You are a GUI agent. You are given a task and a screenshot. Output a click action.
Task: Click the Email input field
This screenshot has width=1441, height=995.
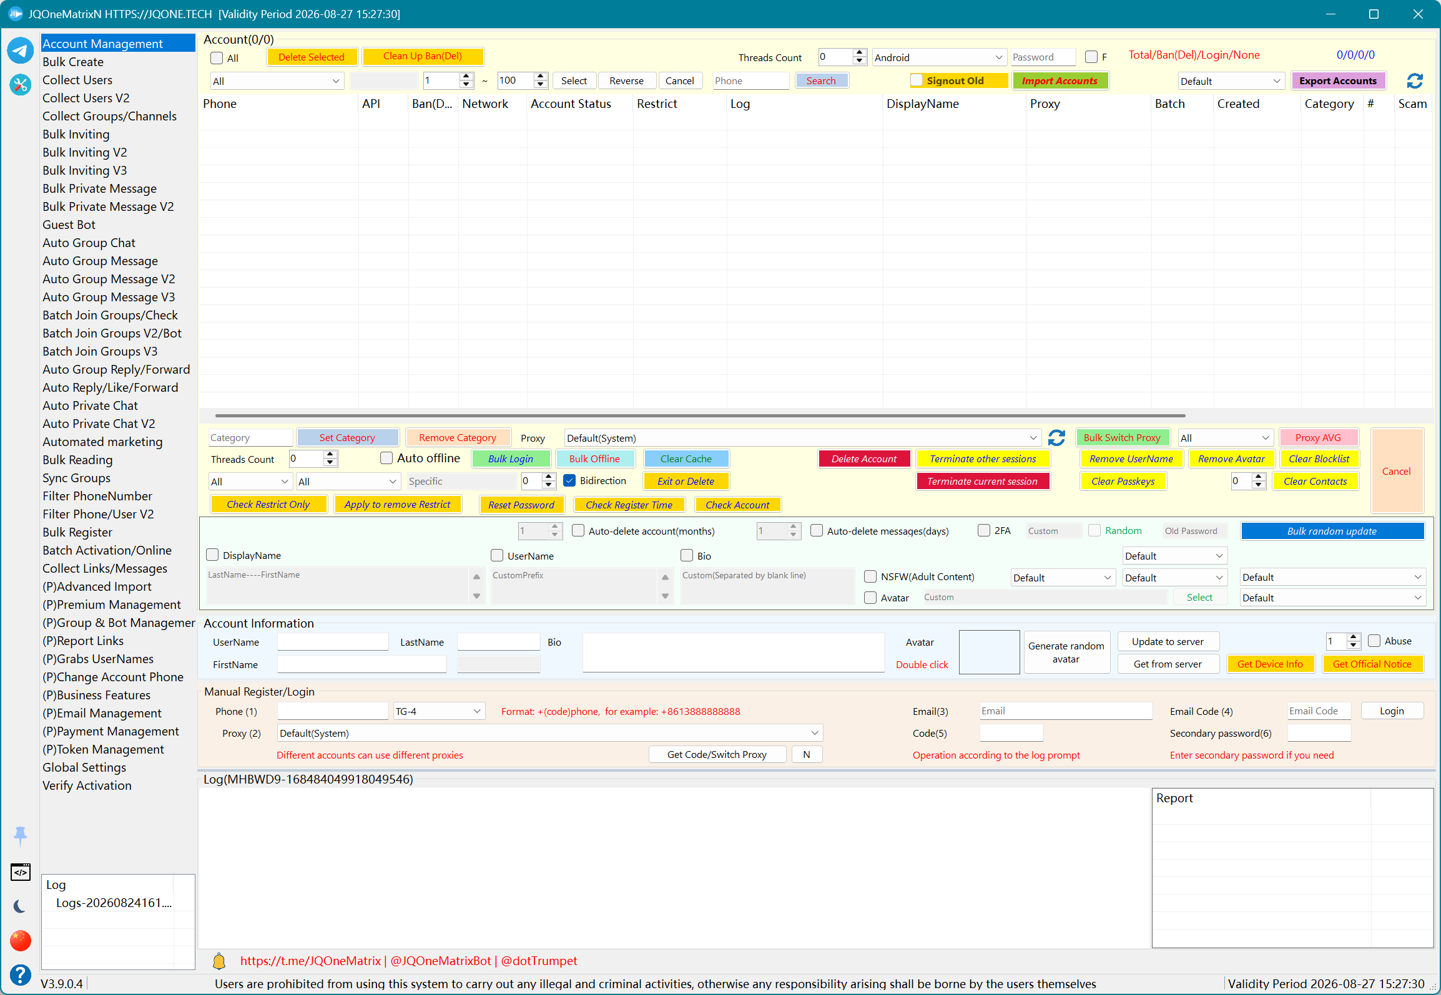click(x=1066, y=711)
